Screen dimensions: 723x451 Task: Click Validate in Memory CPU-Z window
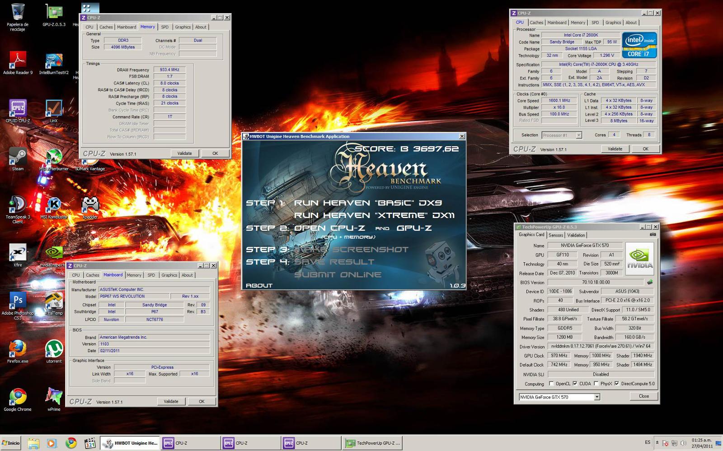184,153
